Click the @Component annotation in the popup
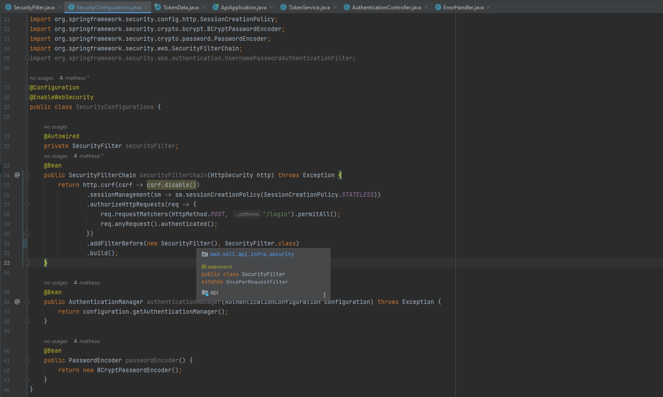 click(217, 267)
